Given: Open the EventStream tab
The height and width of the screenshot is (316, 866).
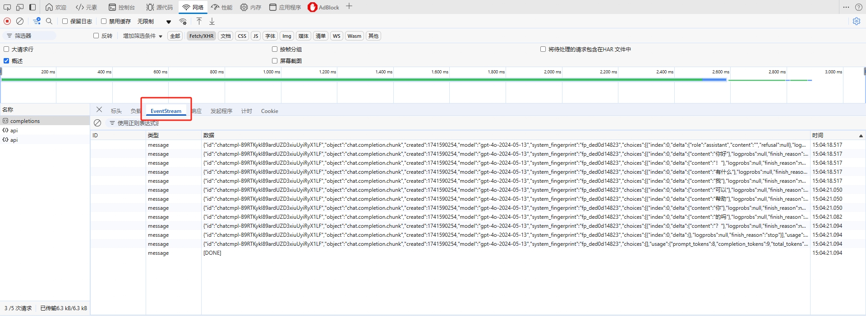Looking at the screenshot, I should [x=166, y=111].
